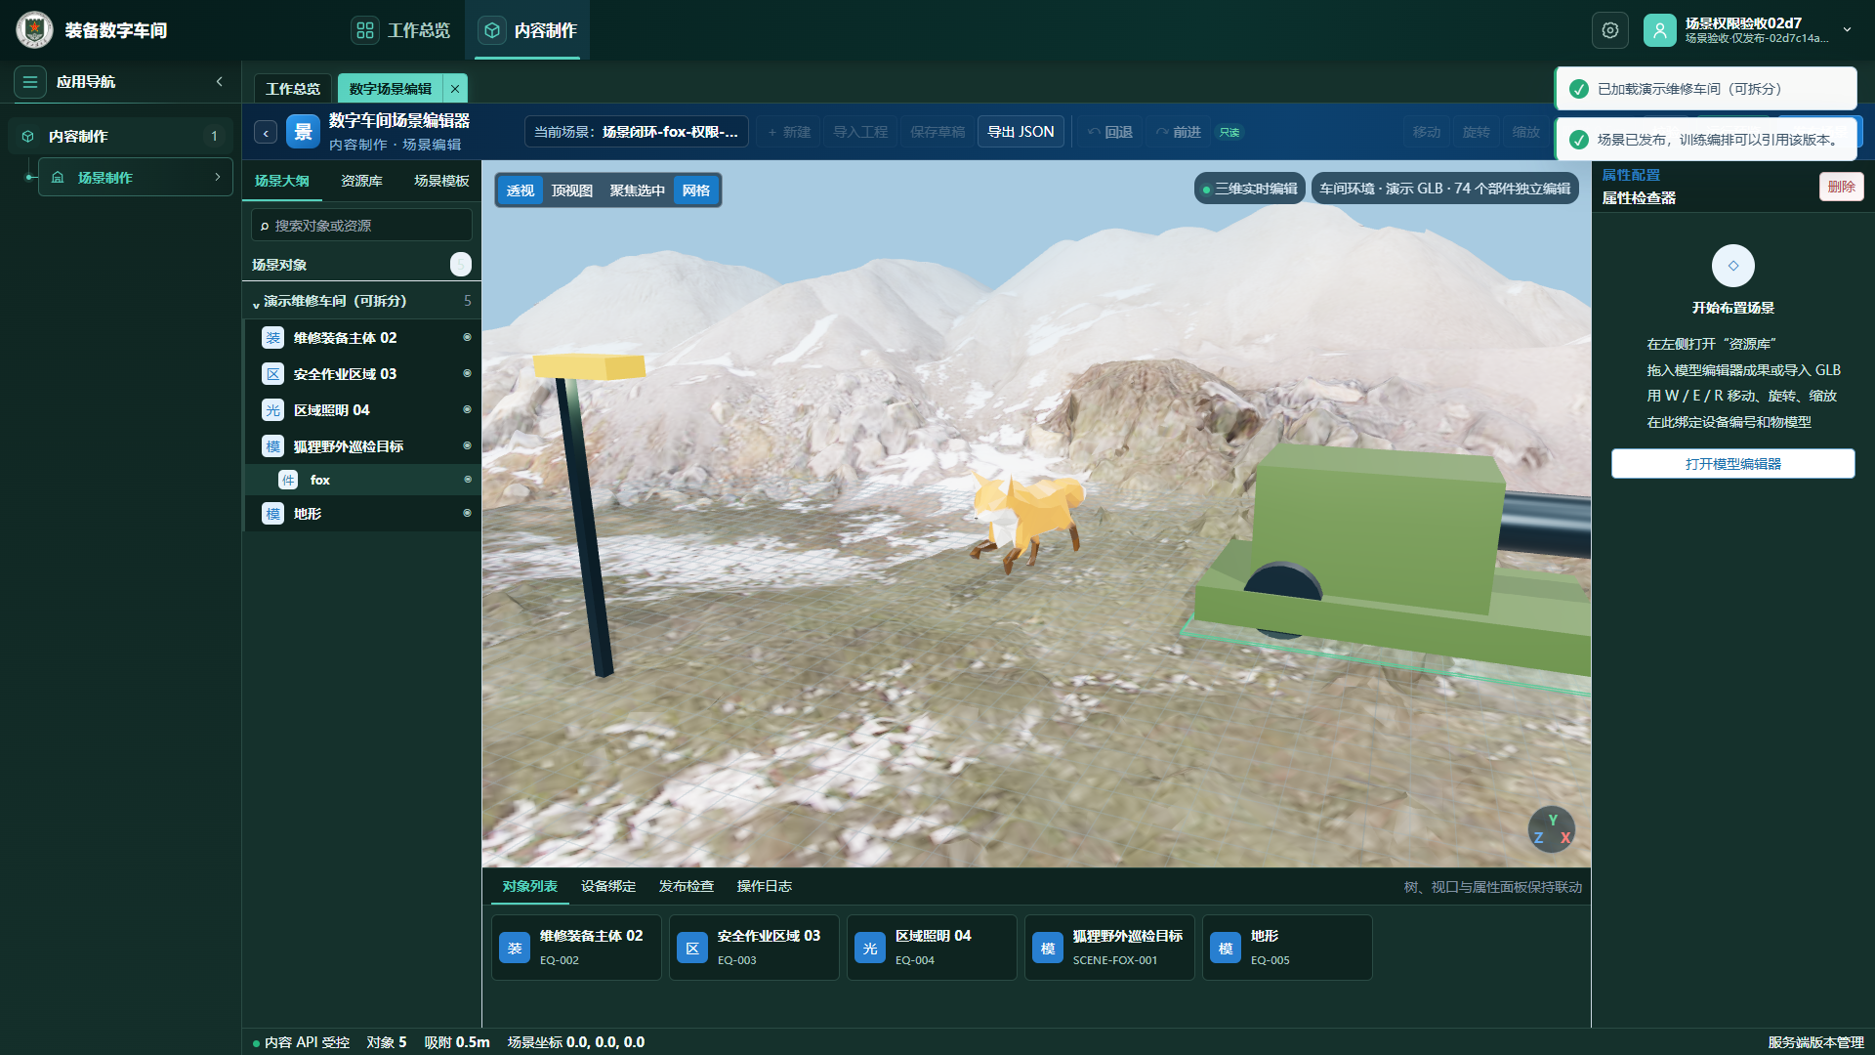Toggle visibility of 地形 object
The height and width of the screenshot is (1055, 1875).
pyautogui.click(x=467, y=514)
